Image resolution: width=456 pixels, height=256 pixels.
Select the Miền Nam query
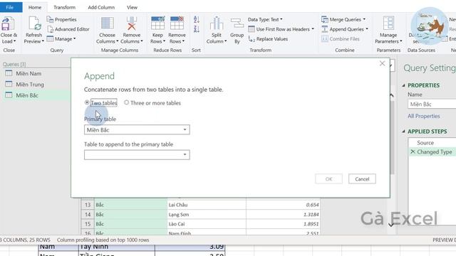(x=28, y=73)
